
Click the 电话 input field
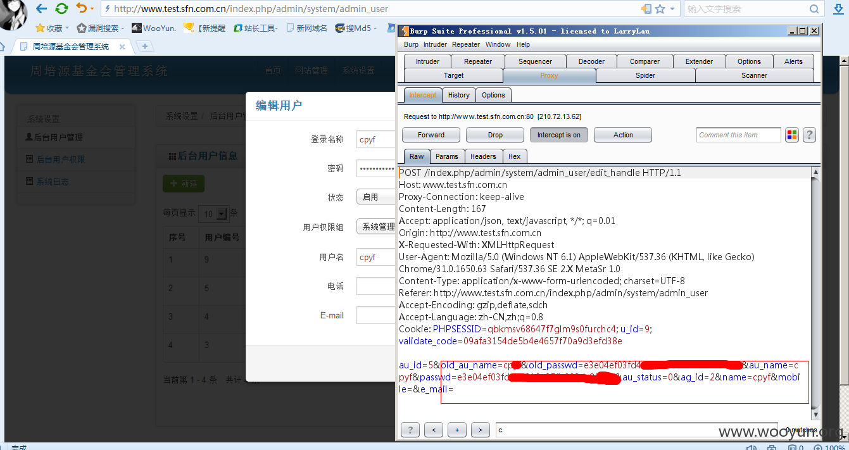(x=376, y=286)
